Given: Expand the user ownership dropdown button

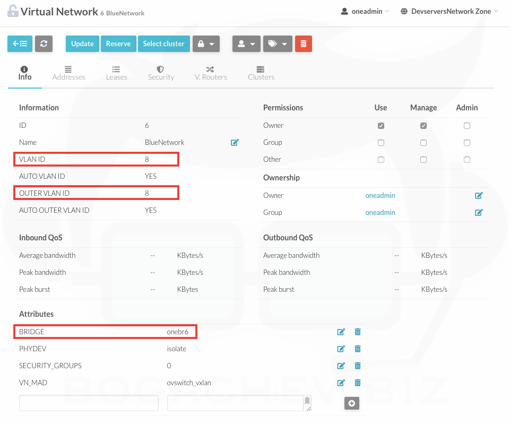Looking at the screenshot, I should [x=246, y=44].
